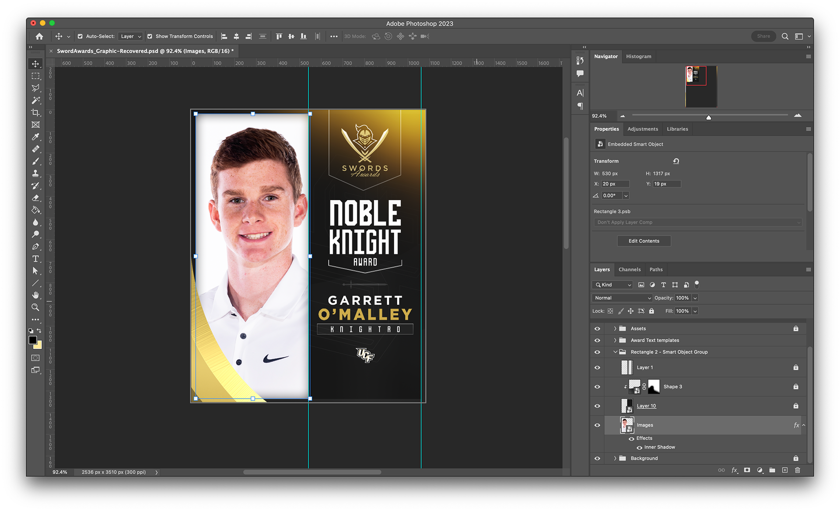Image resolution: width=840 pixels, height=511 pixels.
Task: Hide the Images layer
Action: tap(597, 425)
